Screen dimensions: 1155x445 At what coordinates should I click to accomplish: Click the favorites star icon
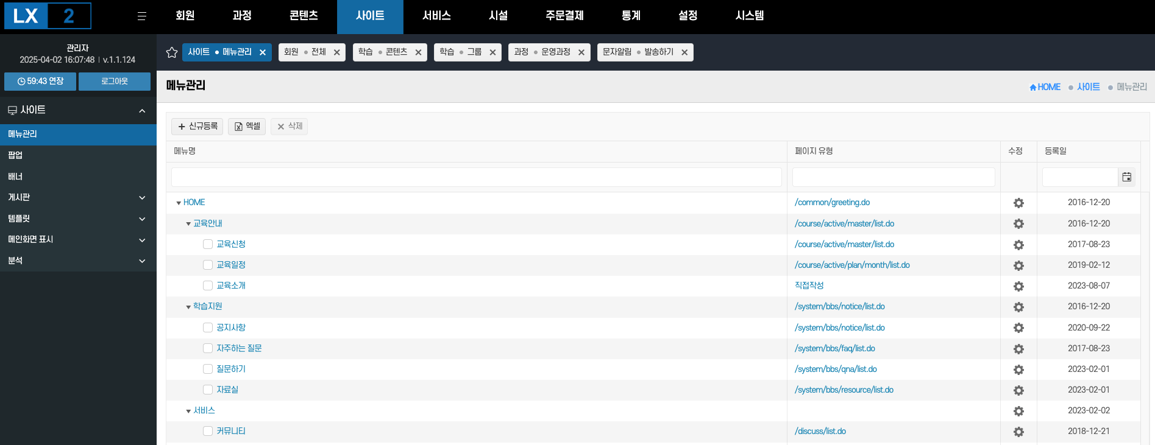click(x=172, y=52)
